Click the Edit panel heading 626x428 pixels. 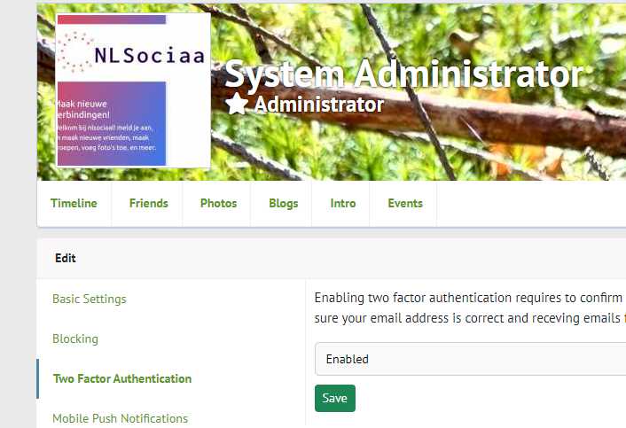pos(66,259)
